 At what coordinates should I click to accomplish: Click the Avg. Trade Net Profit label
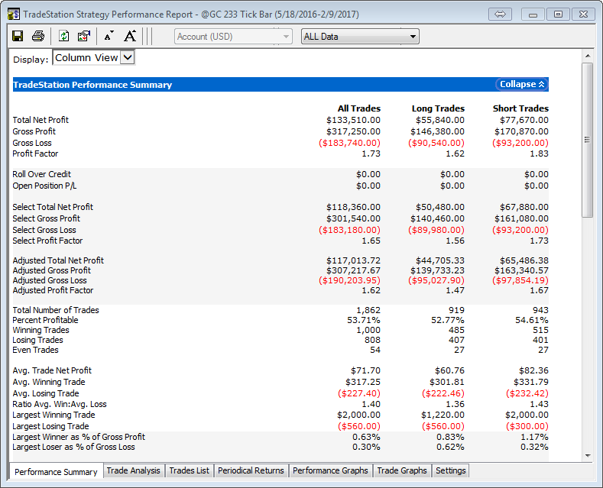[x=52, y=370]
